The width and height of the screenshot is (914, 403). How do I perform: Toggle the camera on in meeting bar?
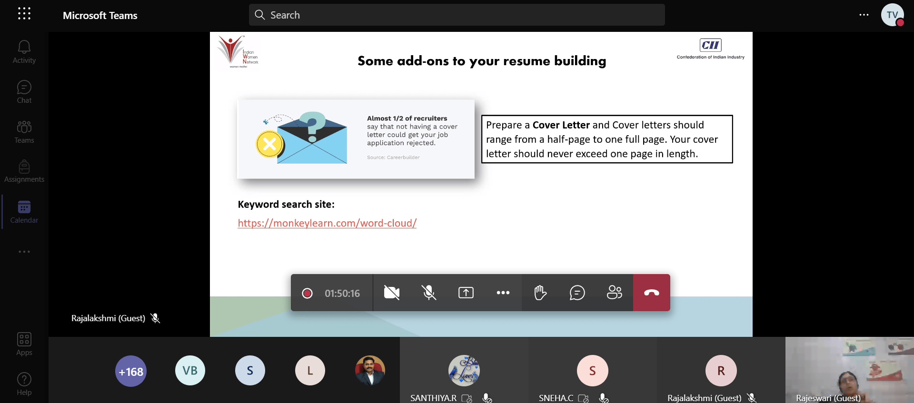(x=392, y=293)
